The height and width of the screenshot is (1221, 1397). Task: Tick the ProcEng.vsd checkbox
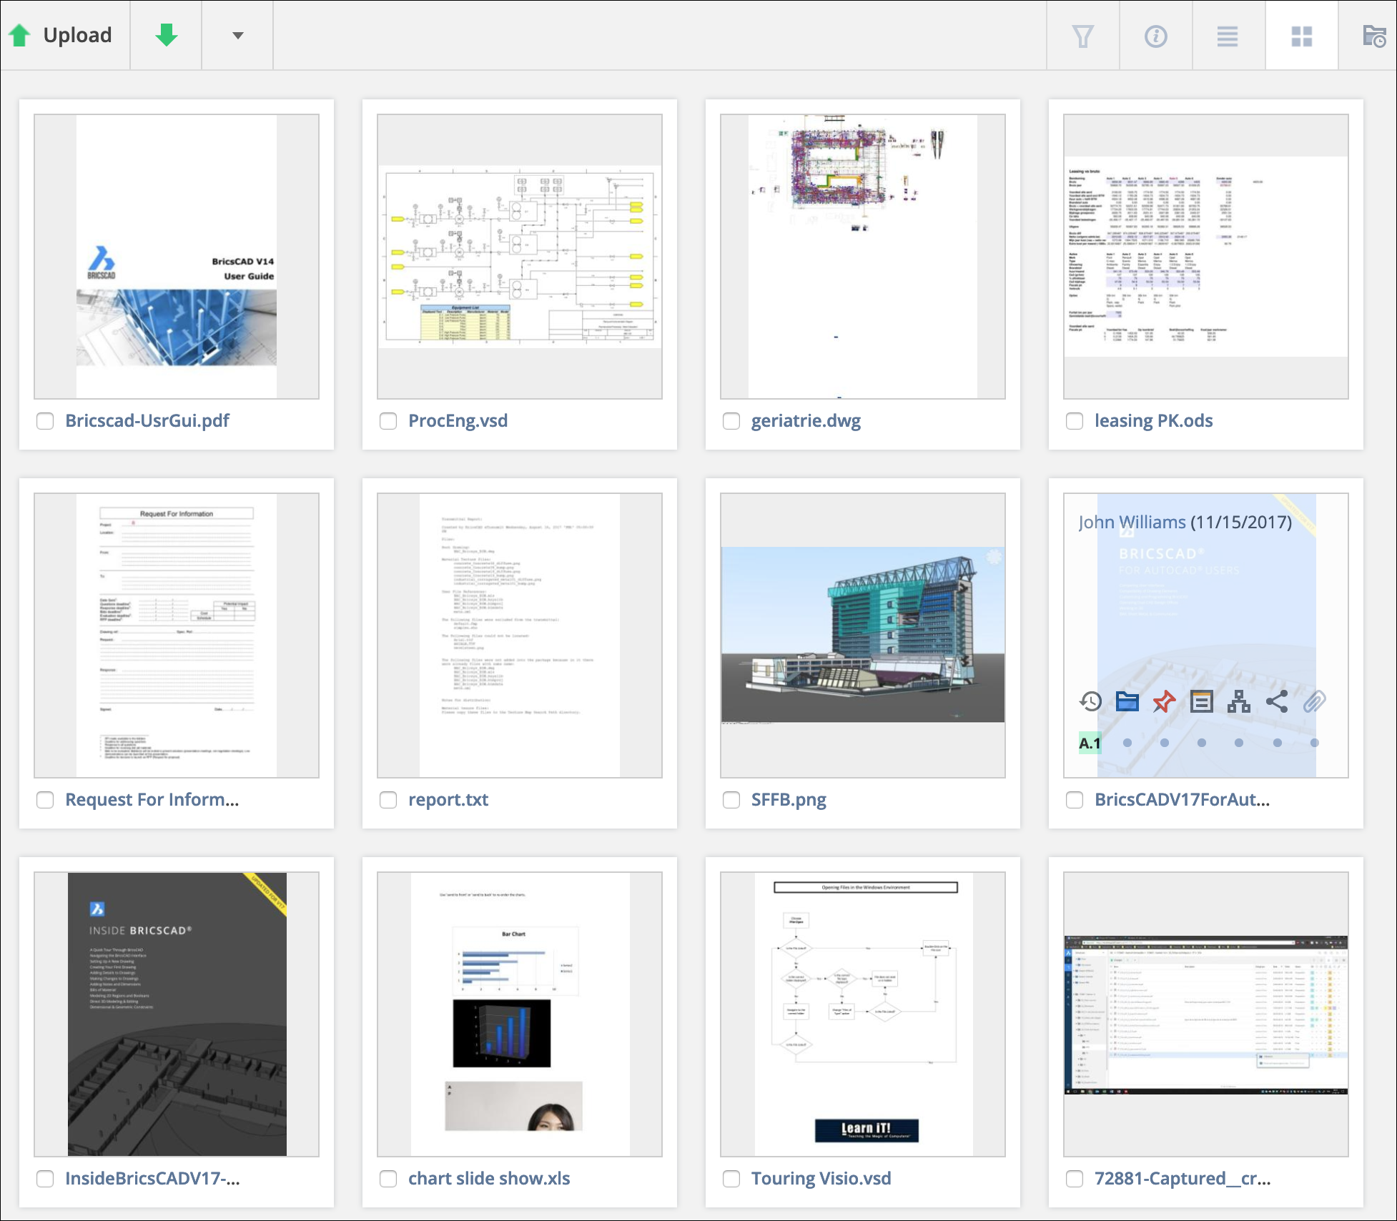(388, 421)
